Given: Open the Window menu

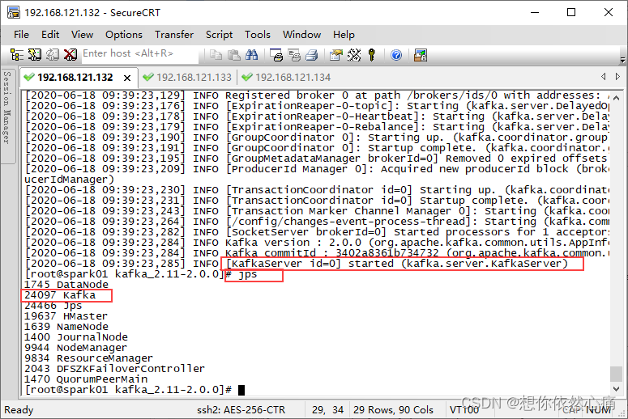Looking at the screenshot, I should pos(301,35).
